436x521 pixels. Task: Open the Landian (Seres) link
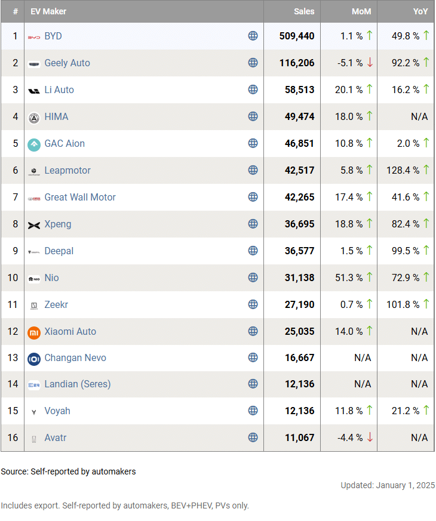click(x=78, y=384)
